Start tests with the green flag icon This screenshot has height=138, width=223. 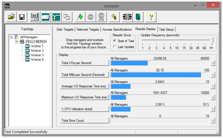click(x=80, y=17)
